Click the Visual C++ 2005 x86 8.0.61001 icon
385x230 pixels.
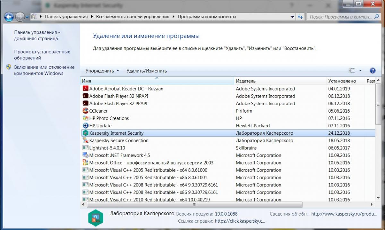pos(85,177)
